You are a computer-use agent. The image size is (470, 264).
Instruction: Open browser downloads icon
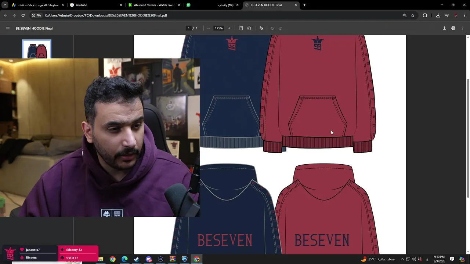point(438,15)
